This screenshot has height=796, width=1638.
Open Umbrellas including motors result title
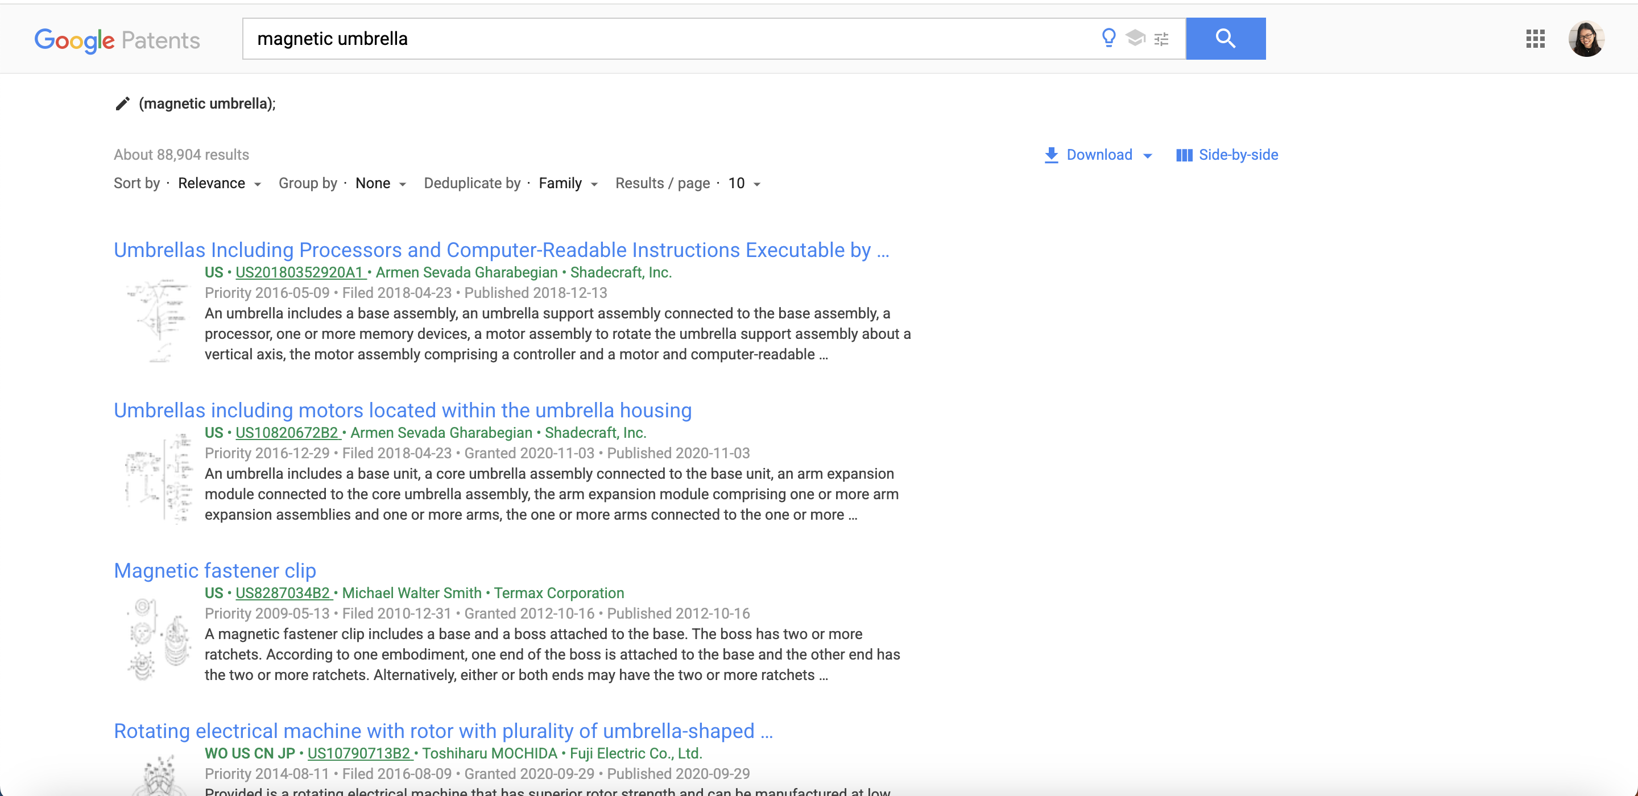coord(403,410)
